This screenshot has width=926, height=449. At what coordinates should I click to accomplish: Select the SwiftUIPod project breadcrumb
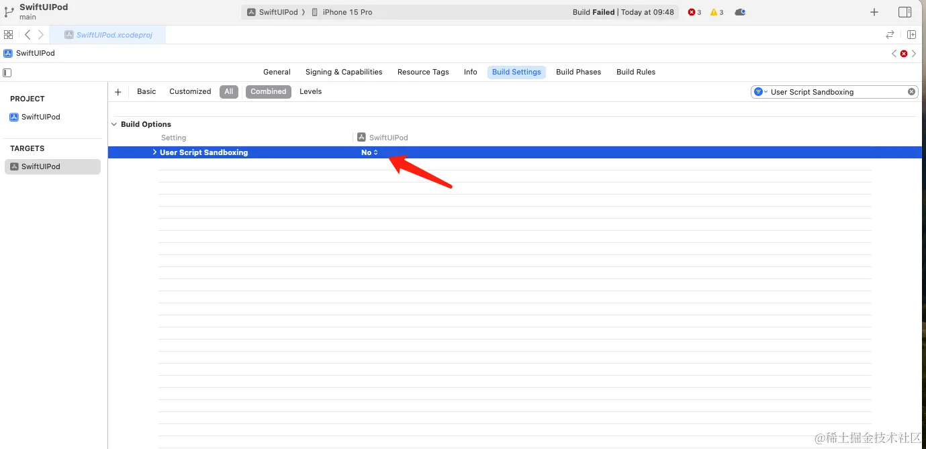[x=30, y=53]
